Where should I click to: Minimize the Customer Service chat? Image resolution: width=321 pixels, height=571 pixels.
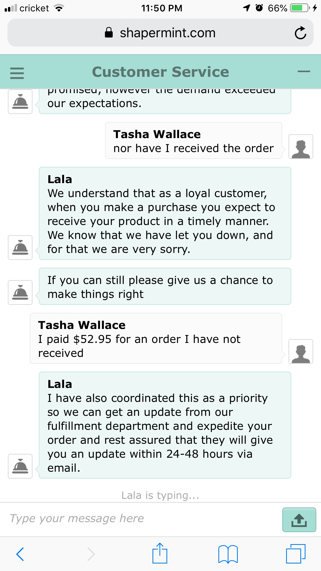point(304,72)
